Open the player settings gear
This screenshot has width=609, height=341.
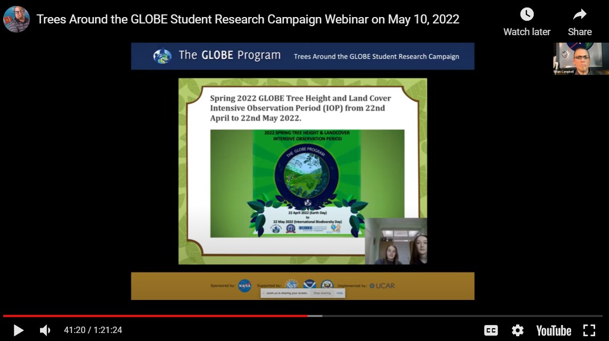517,330
